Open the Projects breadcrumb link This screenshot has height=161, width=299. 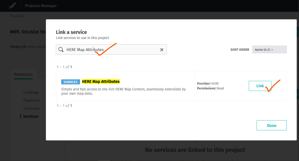point(17,16)
